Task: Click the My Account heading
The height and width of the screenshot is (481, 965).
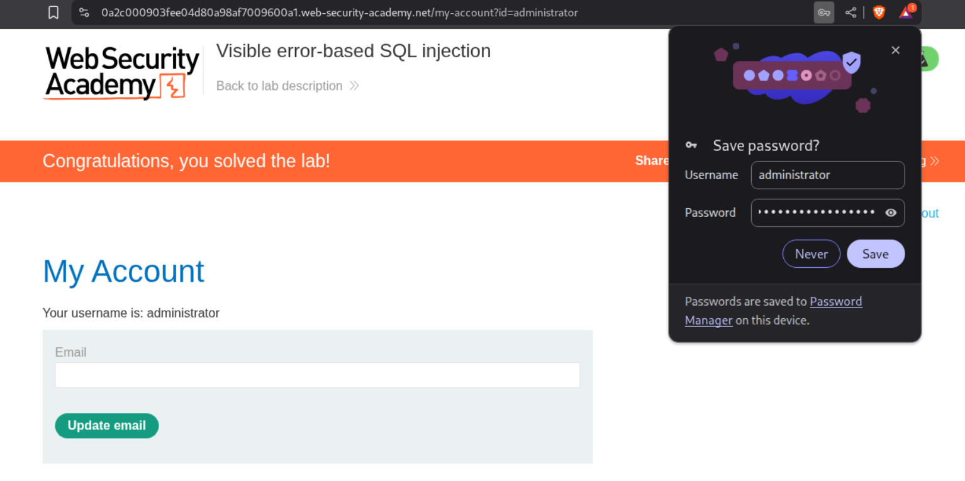Action: coord(123,271)
